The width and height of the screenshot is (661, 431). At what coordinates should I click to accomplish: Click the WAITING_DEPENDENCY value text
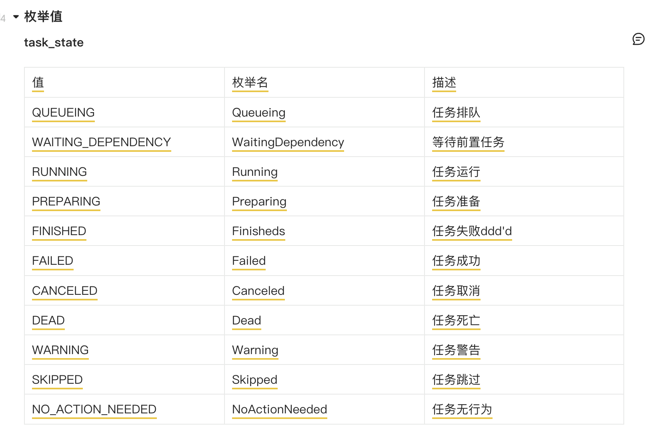pyautogui.click(x=101, y=142)
